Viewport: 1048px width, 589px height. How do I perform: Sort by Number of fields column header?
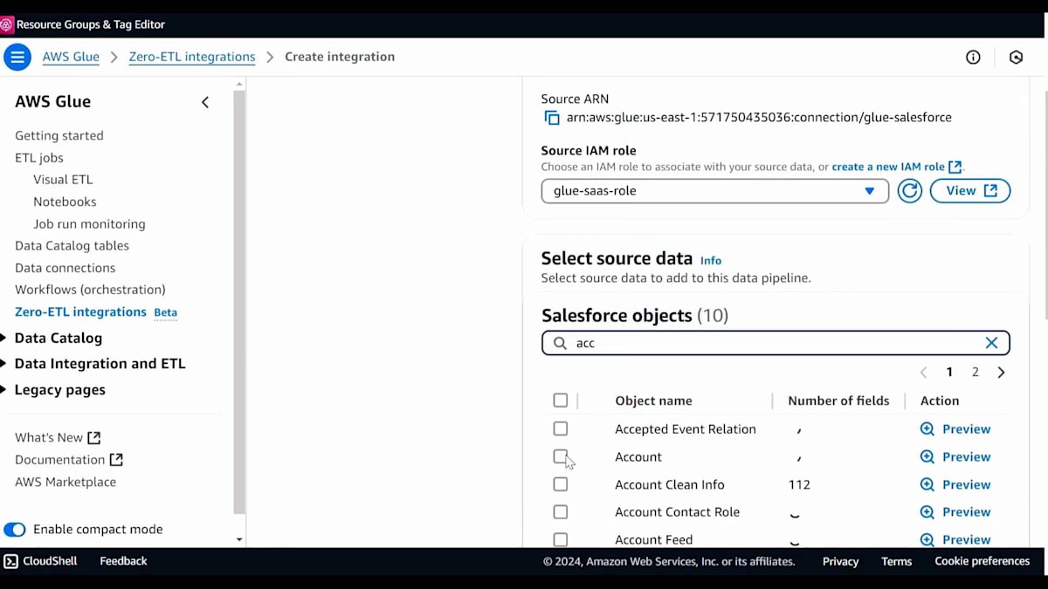(838, 401)
